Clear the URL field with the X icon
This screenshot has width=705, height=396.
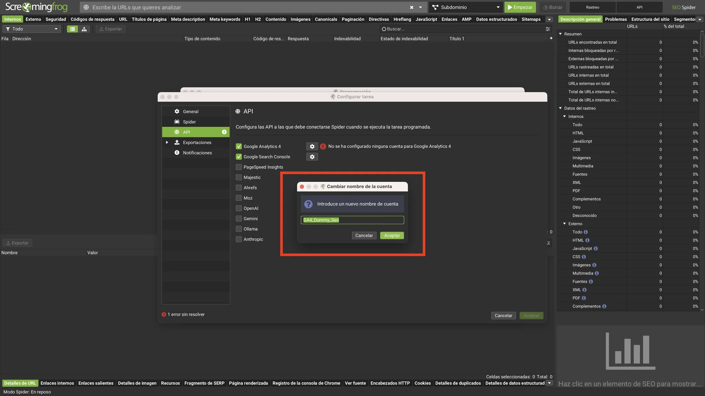tap(412, 7)
